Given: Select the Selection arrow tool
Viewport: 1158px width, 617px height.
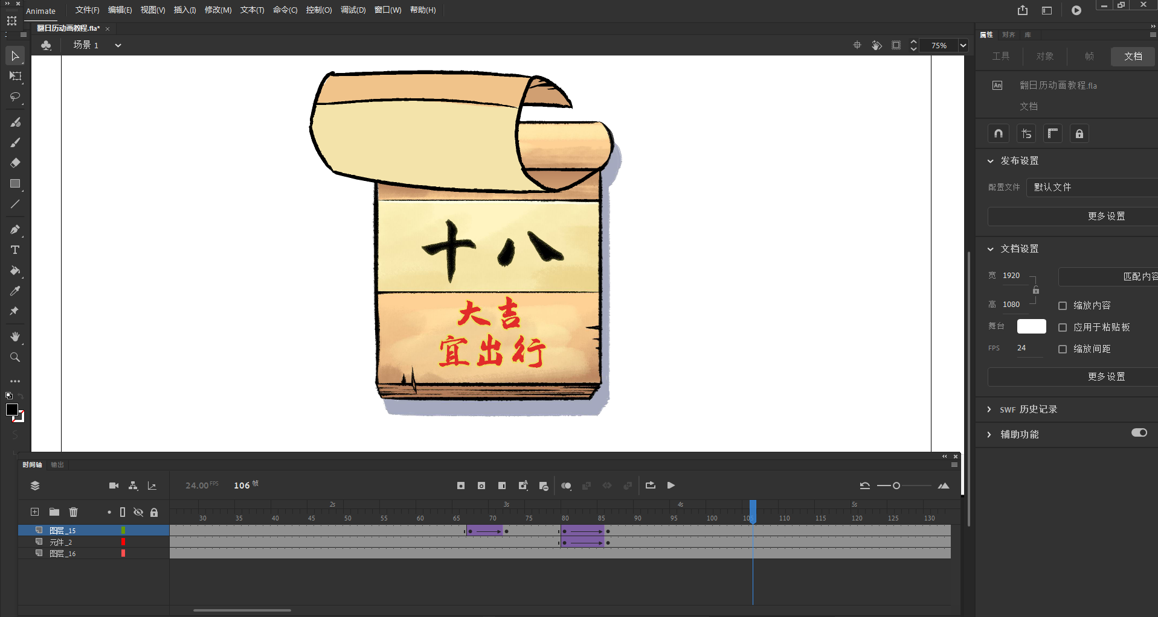Looking at the screenshot, I should pos(15,56).
